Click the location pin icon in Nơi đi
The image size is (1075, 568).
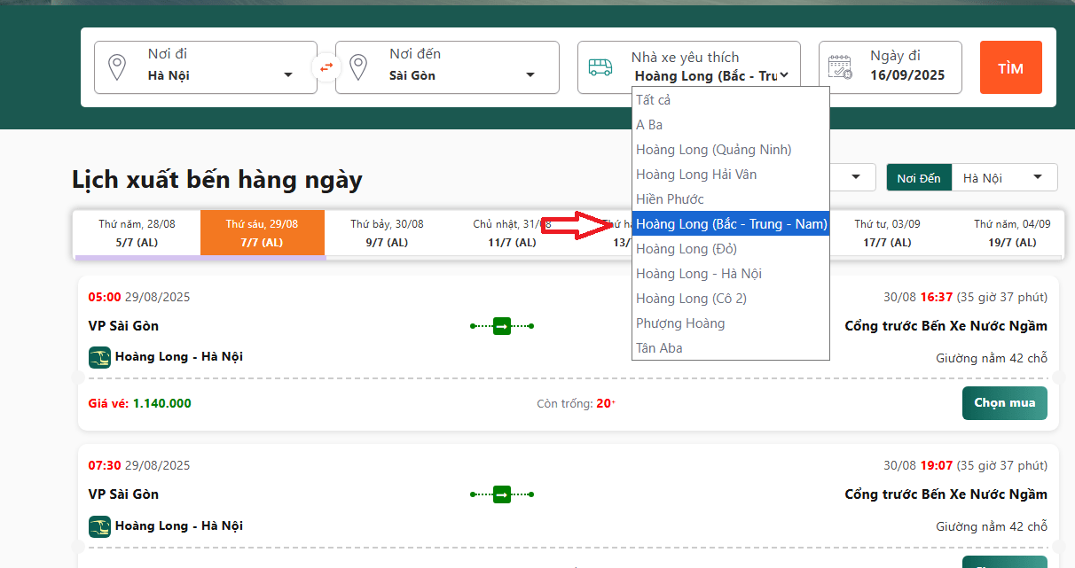(x=117, y=67)
